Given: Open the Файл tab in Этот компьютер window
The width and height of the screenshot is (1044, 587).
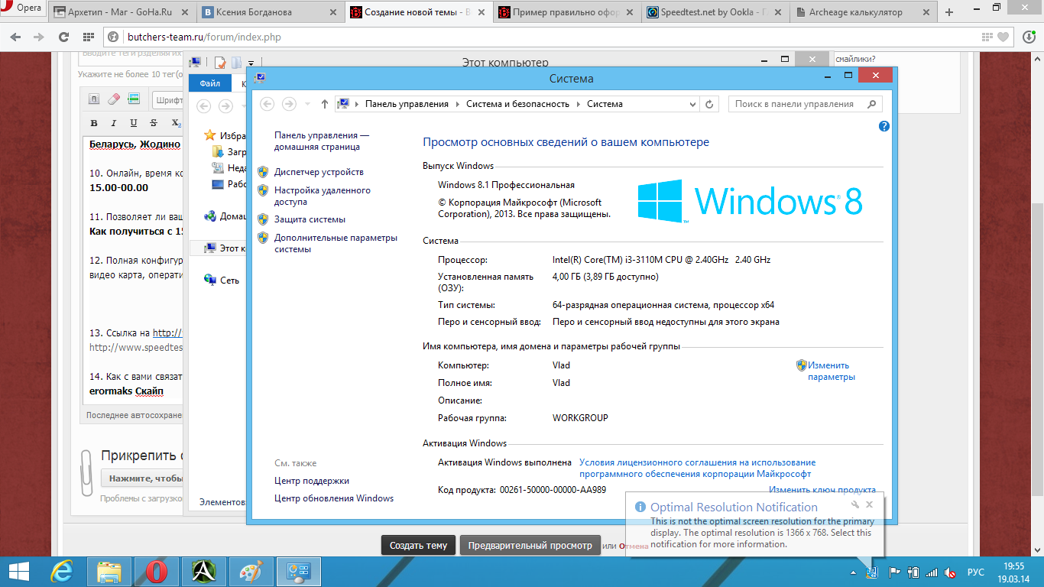Looking at the screenshot, I should coord(210,84).
